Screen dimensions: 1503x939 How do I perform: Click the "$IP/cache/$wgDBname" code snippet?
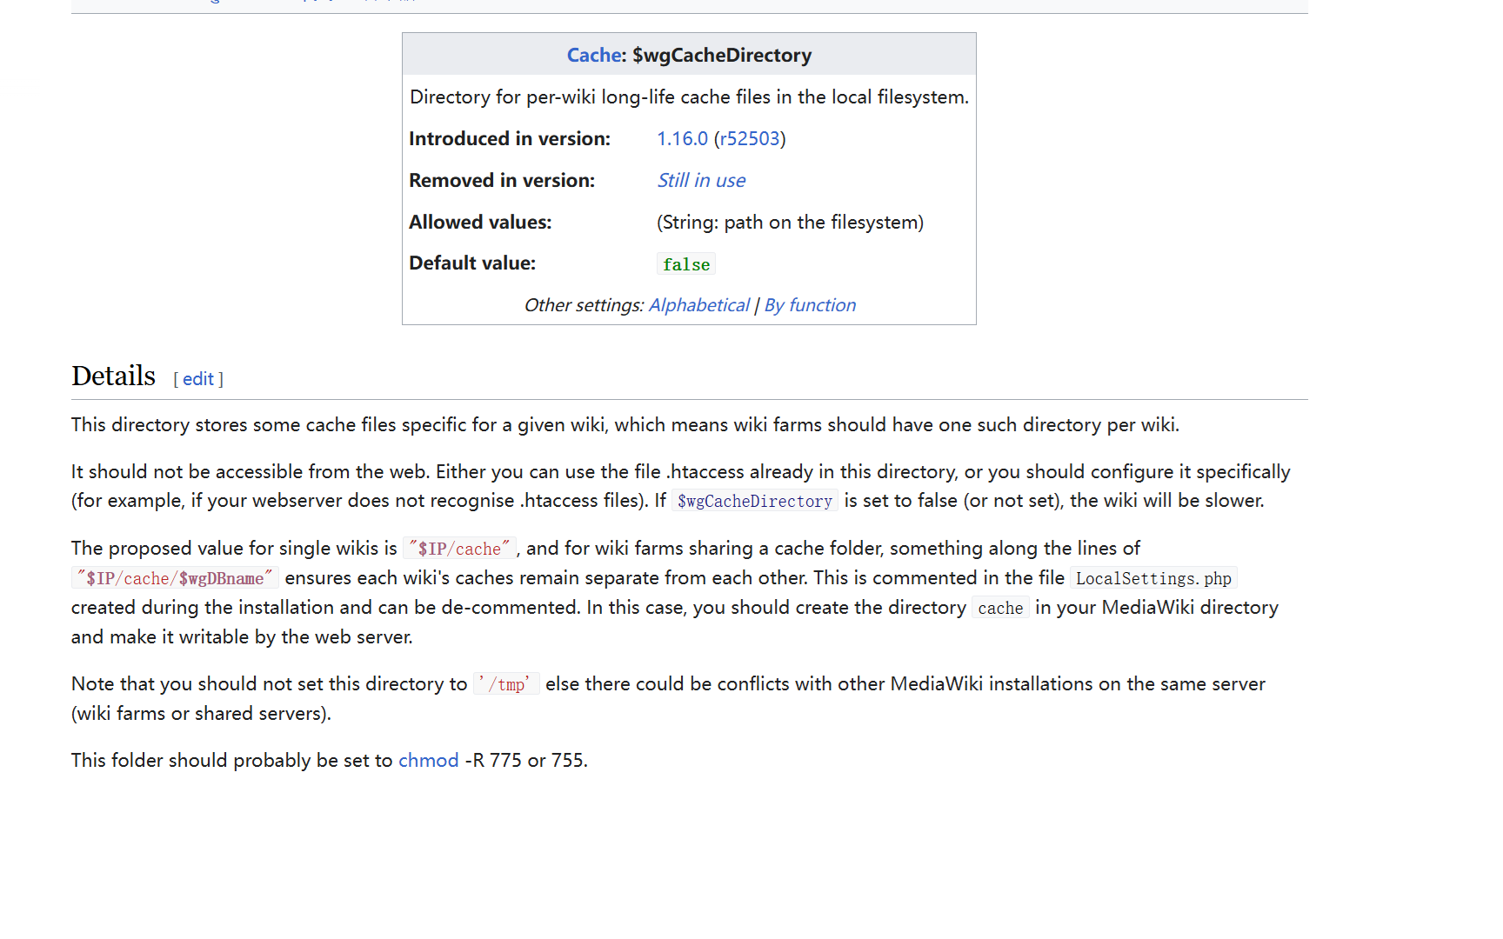tap(175, 578)
